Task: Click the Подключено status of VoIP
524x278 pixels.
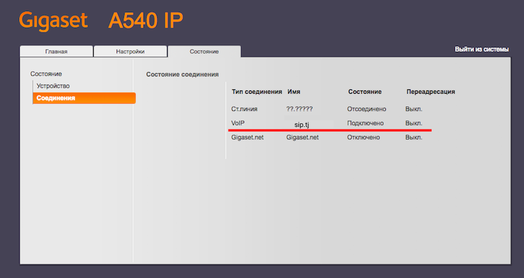Action: click(366, 123)
